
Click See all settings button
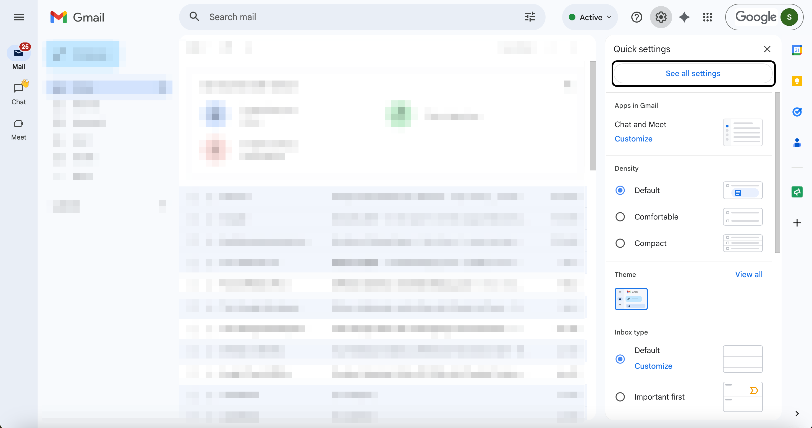click(x=693, y=73)
